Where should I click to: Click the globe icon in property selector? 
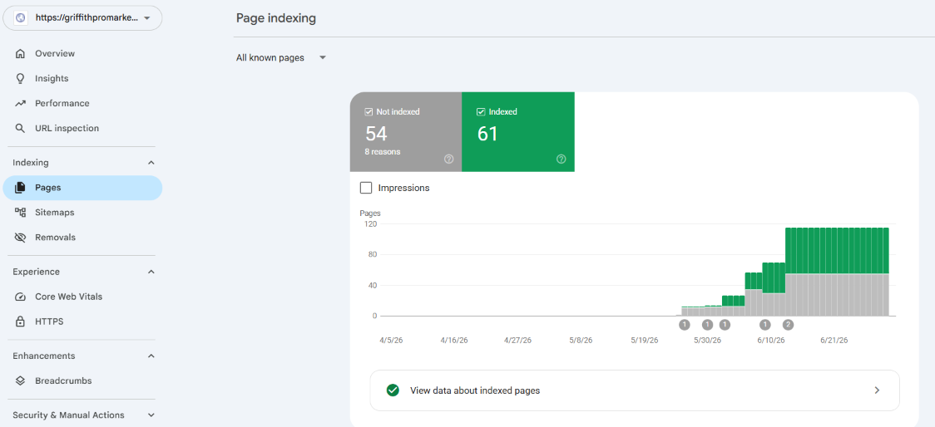coord(21,18)
